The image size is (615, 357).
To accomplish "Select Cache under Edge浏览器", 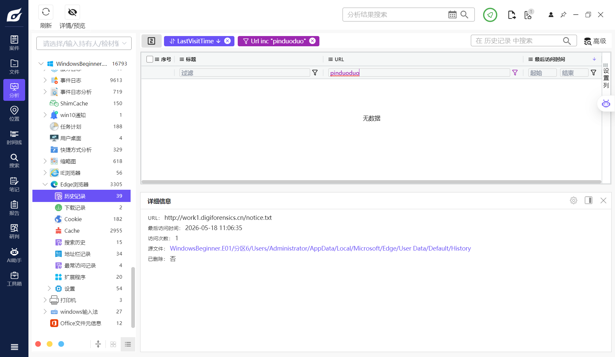I will pyautogui.click(x=82, y=231).
